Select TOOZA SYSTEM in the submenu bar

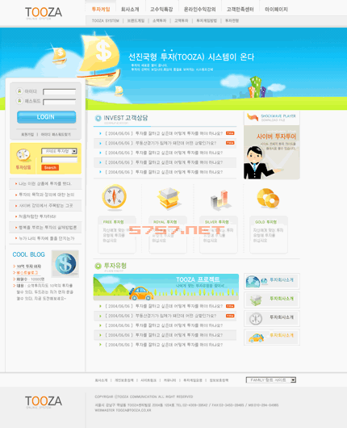(x=106, y=21)
